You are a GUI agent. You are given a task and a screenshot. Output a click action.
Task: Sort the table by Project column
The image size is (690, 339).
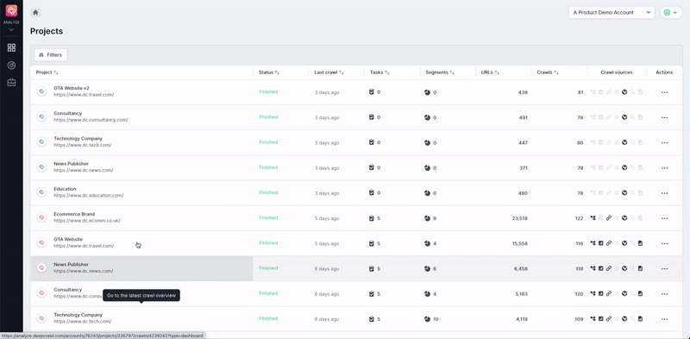click(x=47, y=72)
